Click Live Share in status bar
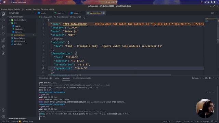 (x=28, y=122)
